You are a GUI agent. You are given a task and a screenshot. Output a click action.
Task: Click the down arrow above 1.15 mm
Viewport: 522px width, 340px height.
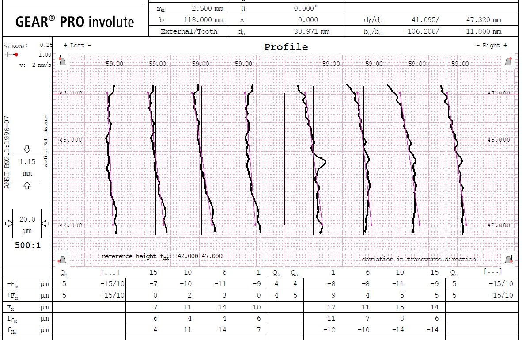pos(27,149)
